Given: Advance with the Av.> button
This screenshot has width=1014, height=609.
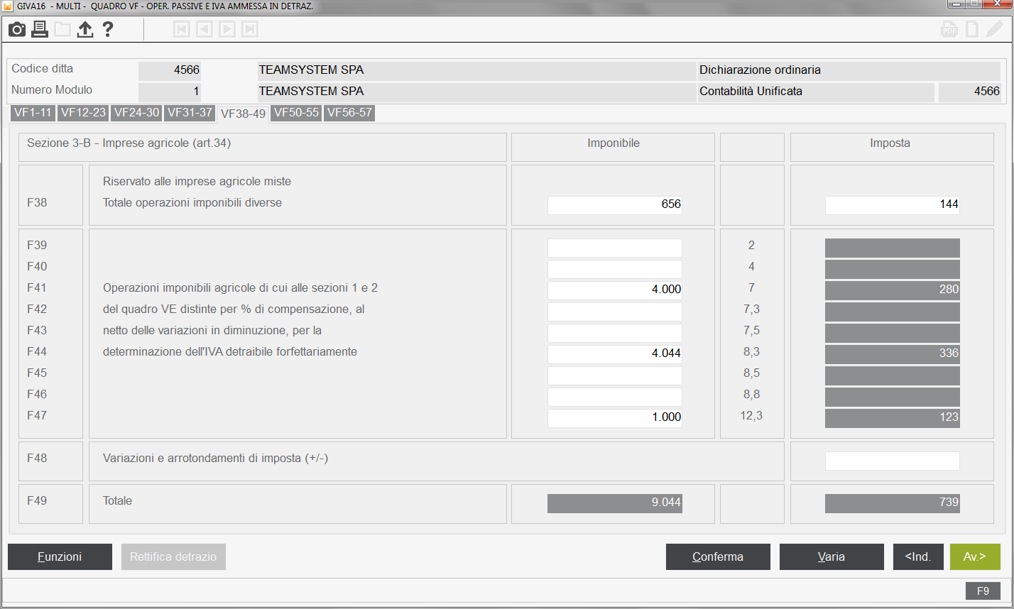Looking at the screenshot, I should tap(975, 556).
